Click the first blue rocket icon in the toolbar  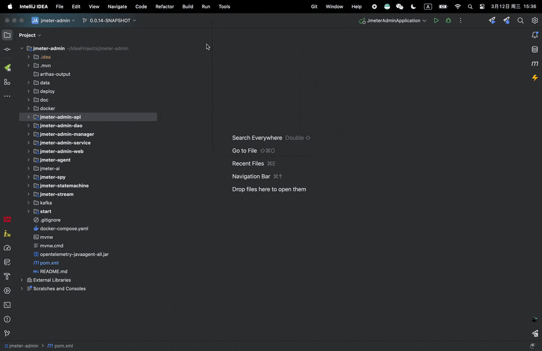492,21
